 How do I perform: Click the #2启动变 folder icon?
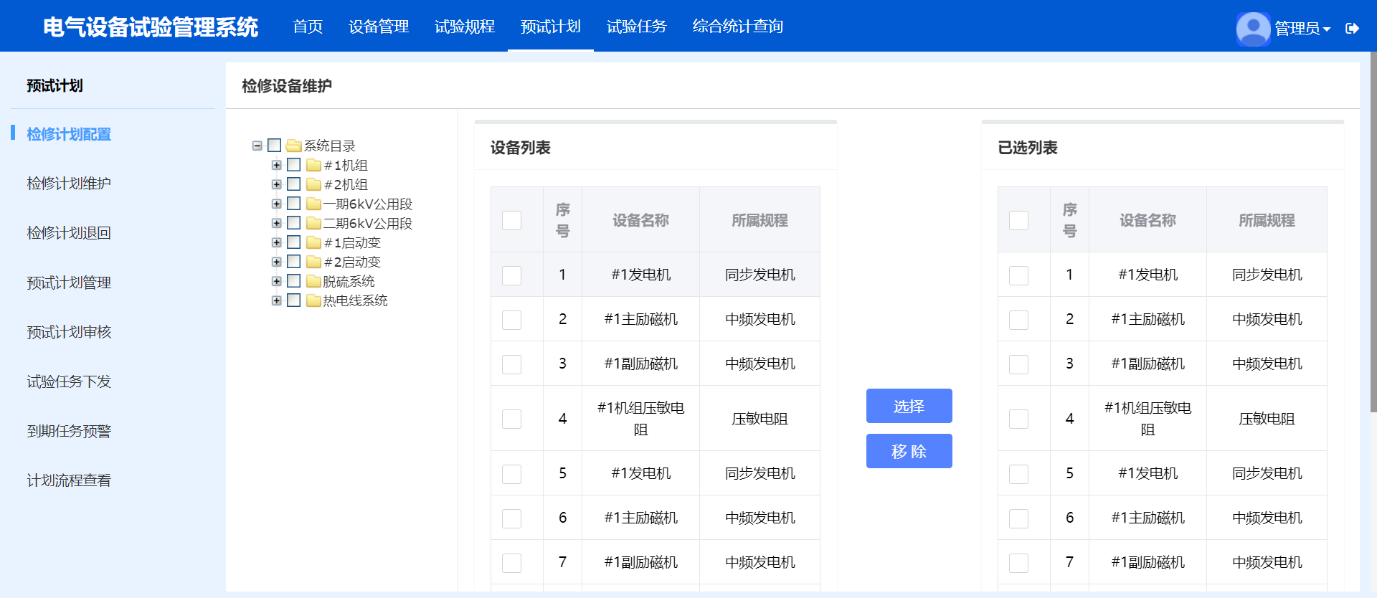pos(313,262)
